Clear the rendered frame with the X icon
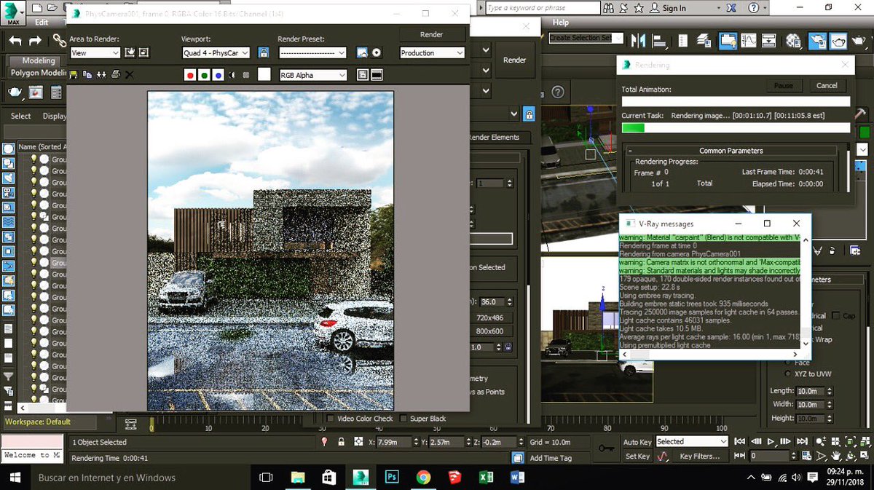Viewport: 874px width, 490px height. pyautogui.click(x=130, y=74)
